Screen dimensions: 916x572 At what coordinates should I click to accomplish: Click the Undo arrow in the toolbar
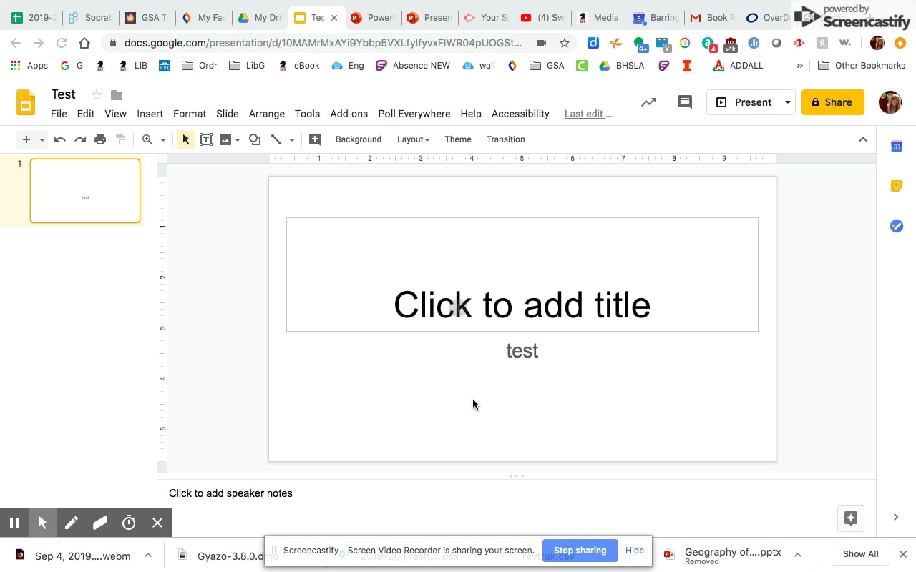tap(60, 139)
